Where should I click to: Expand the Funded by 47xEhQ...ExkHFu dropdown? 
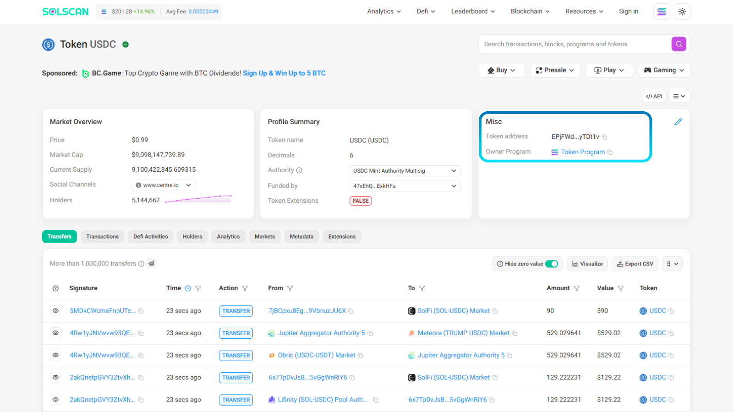(x=405, y=186)
